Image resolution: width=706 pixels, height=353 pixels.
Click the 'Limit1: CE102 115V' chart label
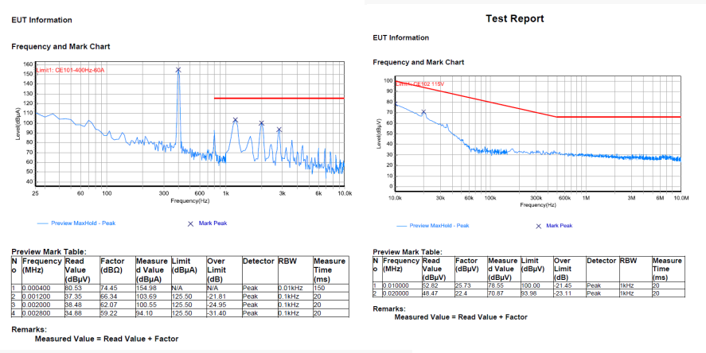click(x=423, y=83)
